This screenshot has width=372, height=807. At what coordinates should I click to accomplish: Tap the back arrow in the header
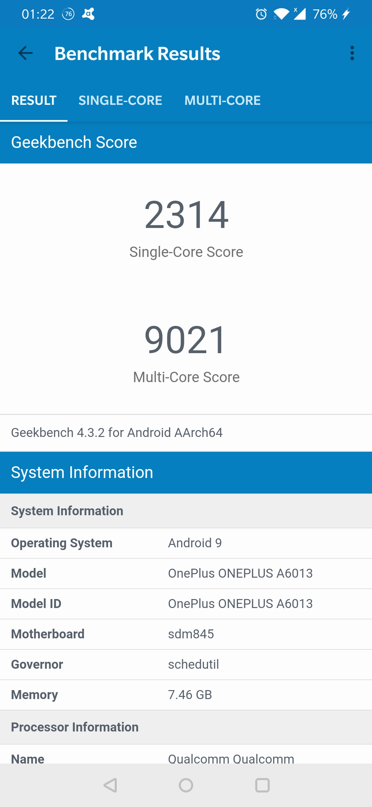[25, 53]
